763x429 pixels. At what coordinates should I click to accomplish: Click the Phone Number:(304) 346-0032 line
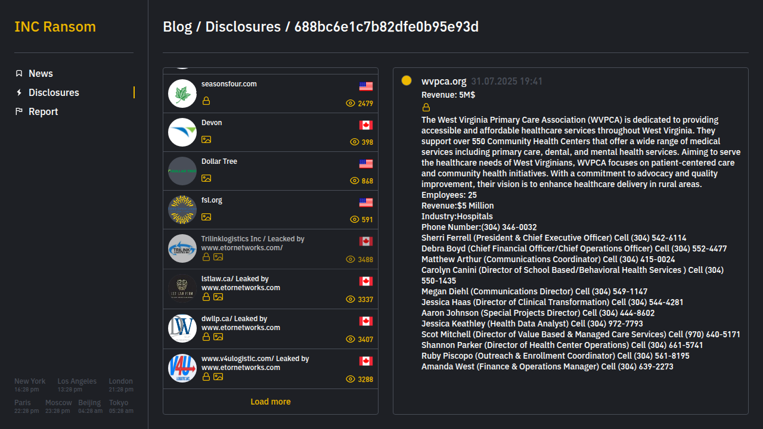click(479, 227)
